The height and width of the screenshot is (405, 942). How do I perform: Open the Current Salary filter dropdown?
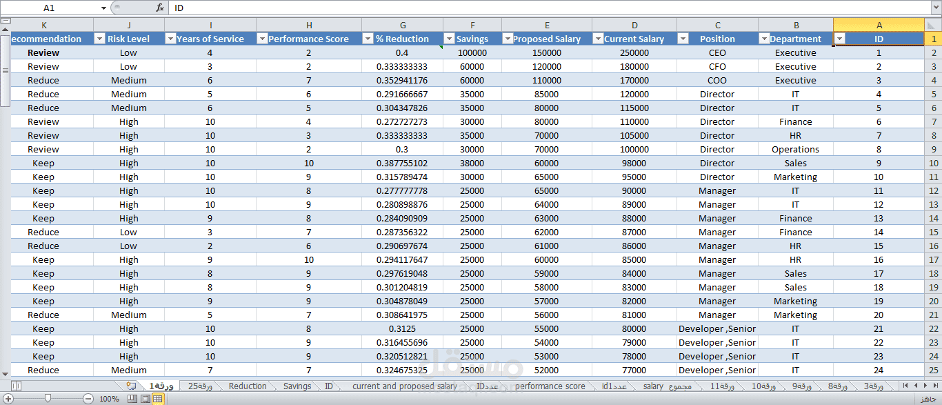pyautogui.click(x=598, y=39)
